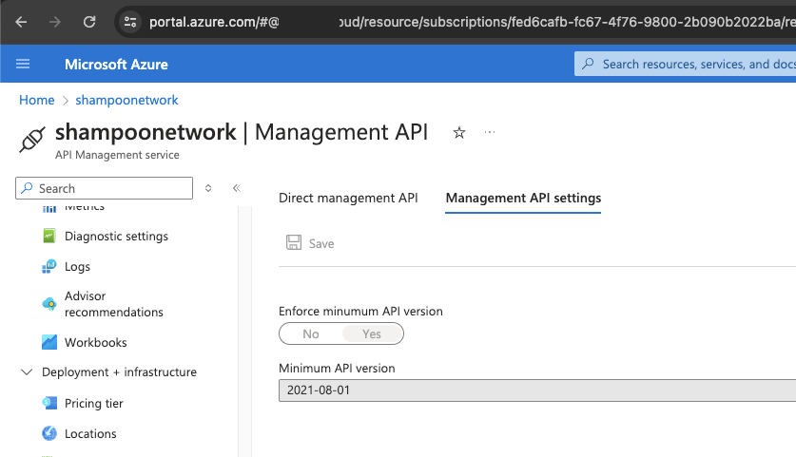Open Workbooks menu item

pyautogui.click(x=95, y=342)
